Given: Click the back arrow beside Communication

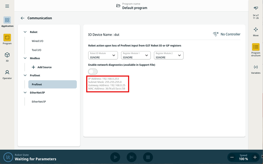Looking at the screenshot, I should (x=22, y=18).
